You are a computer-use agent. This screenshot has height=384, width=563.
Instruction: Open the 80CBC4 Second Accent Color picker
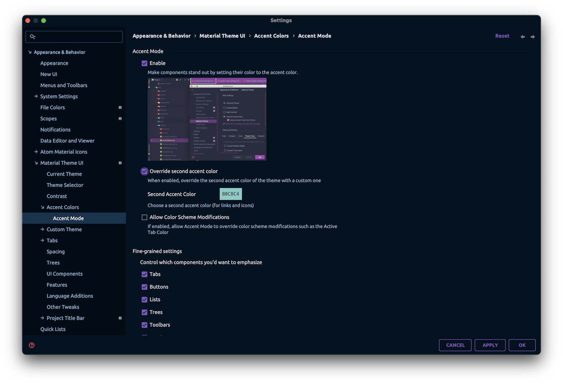(230, 194)
